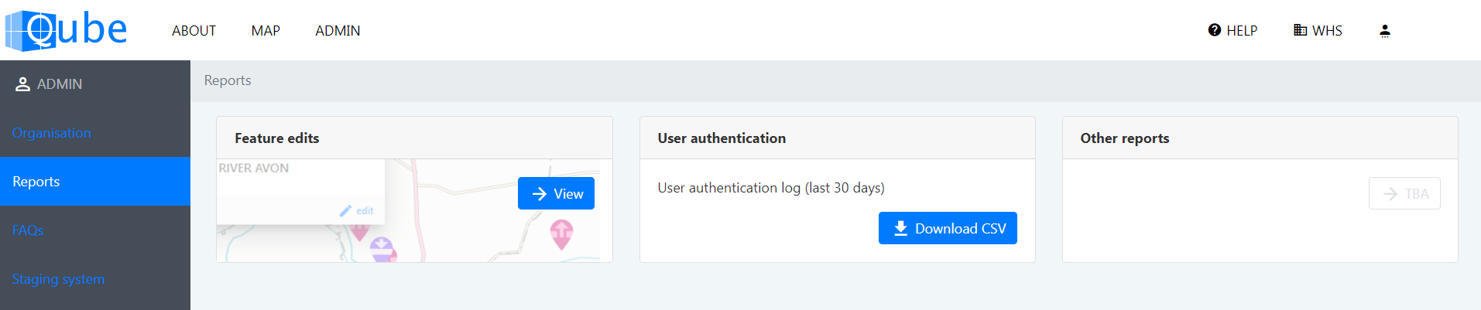Select the pink pin marker right of View button
Viewport: 1481px width, 310px height.
pyautogui.click(x=561, y=233)
